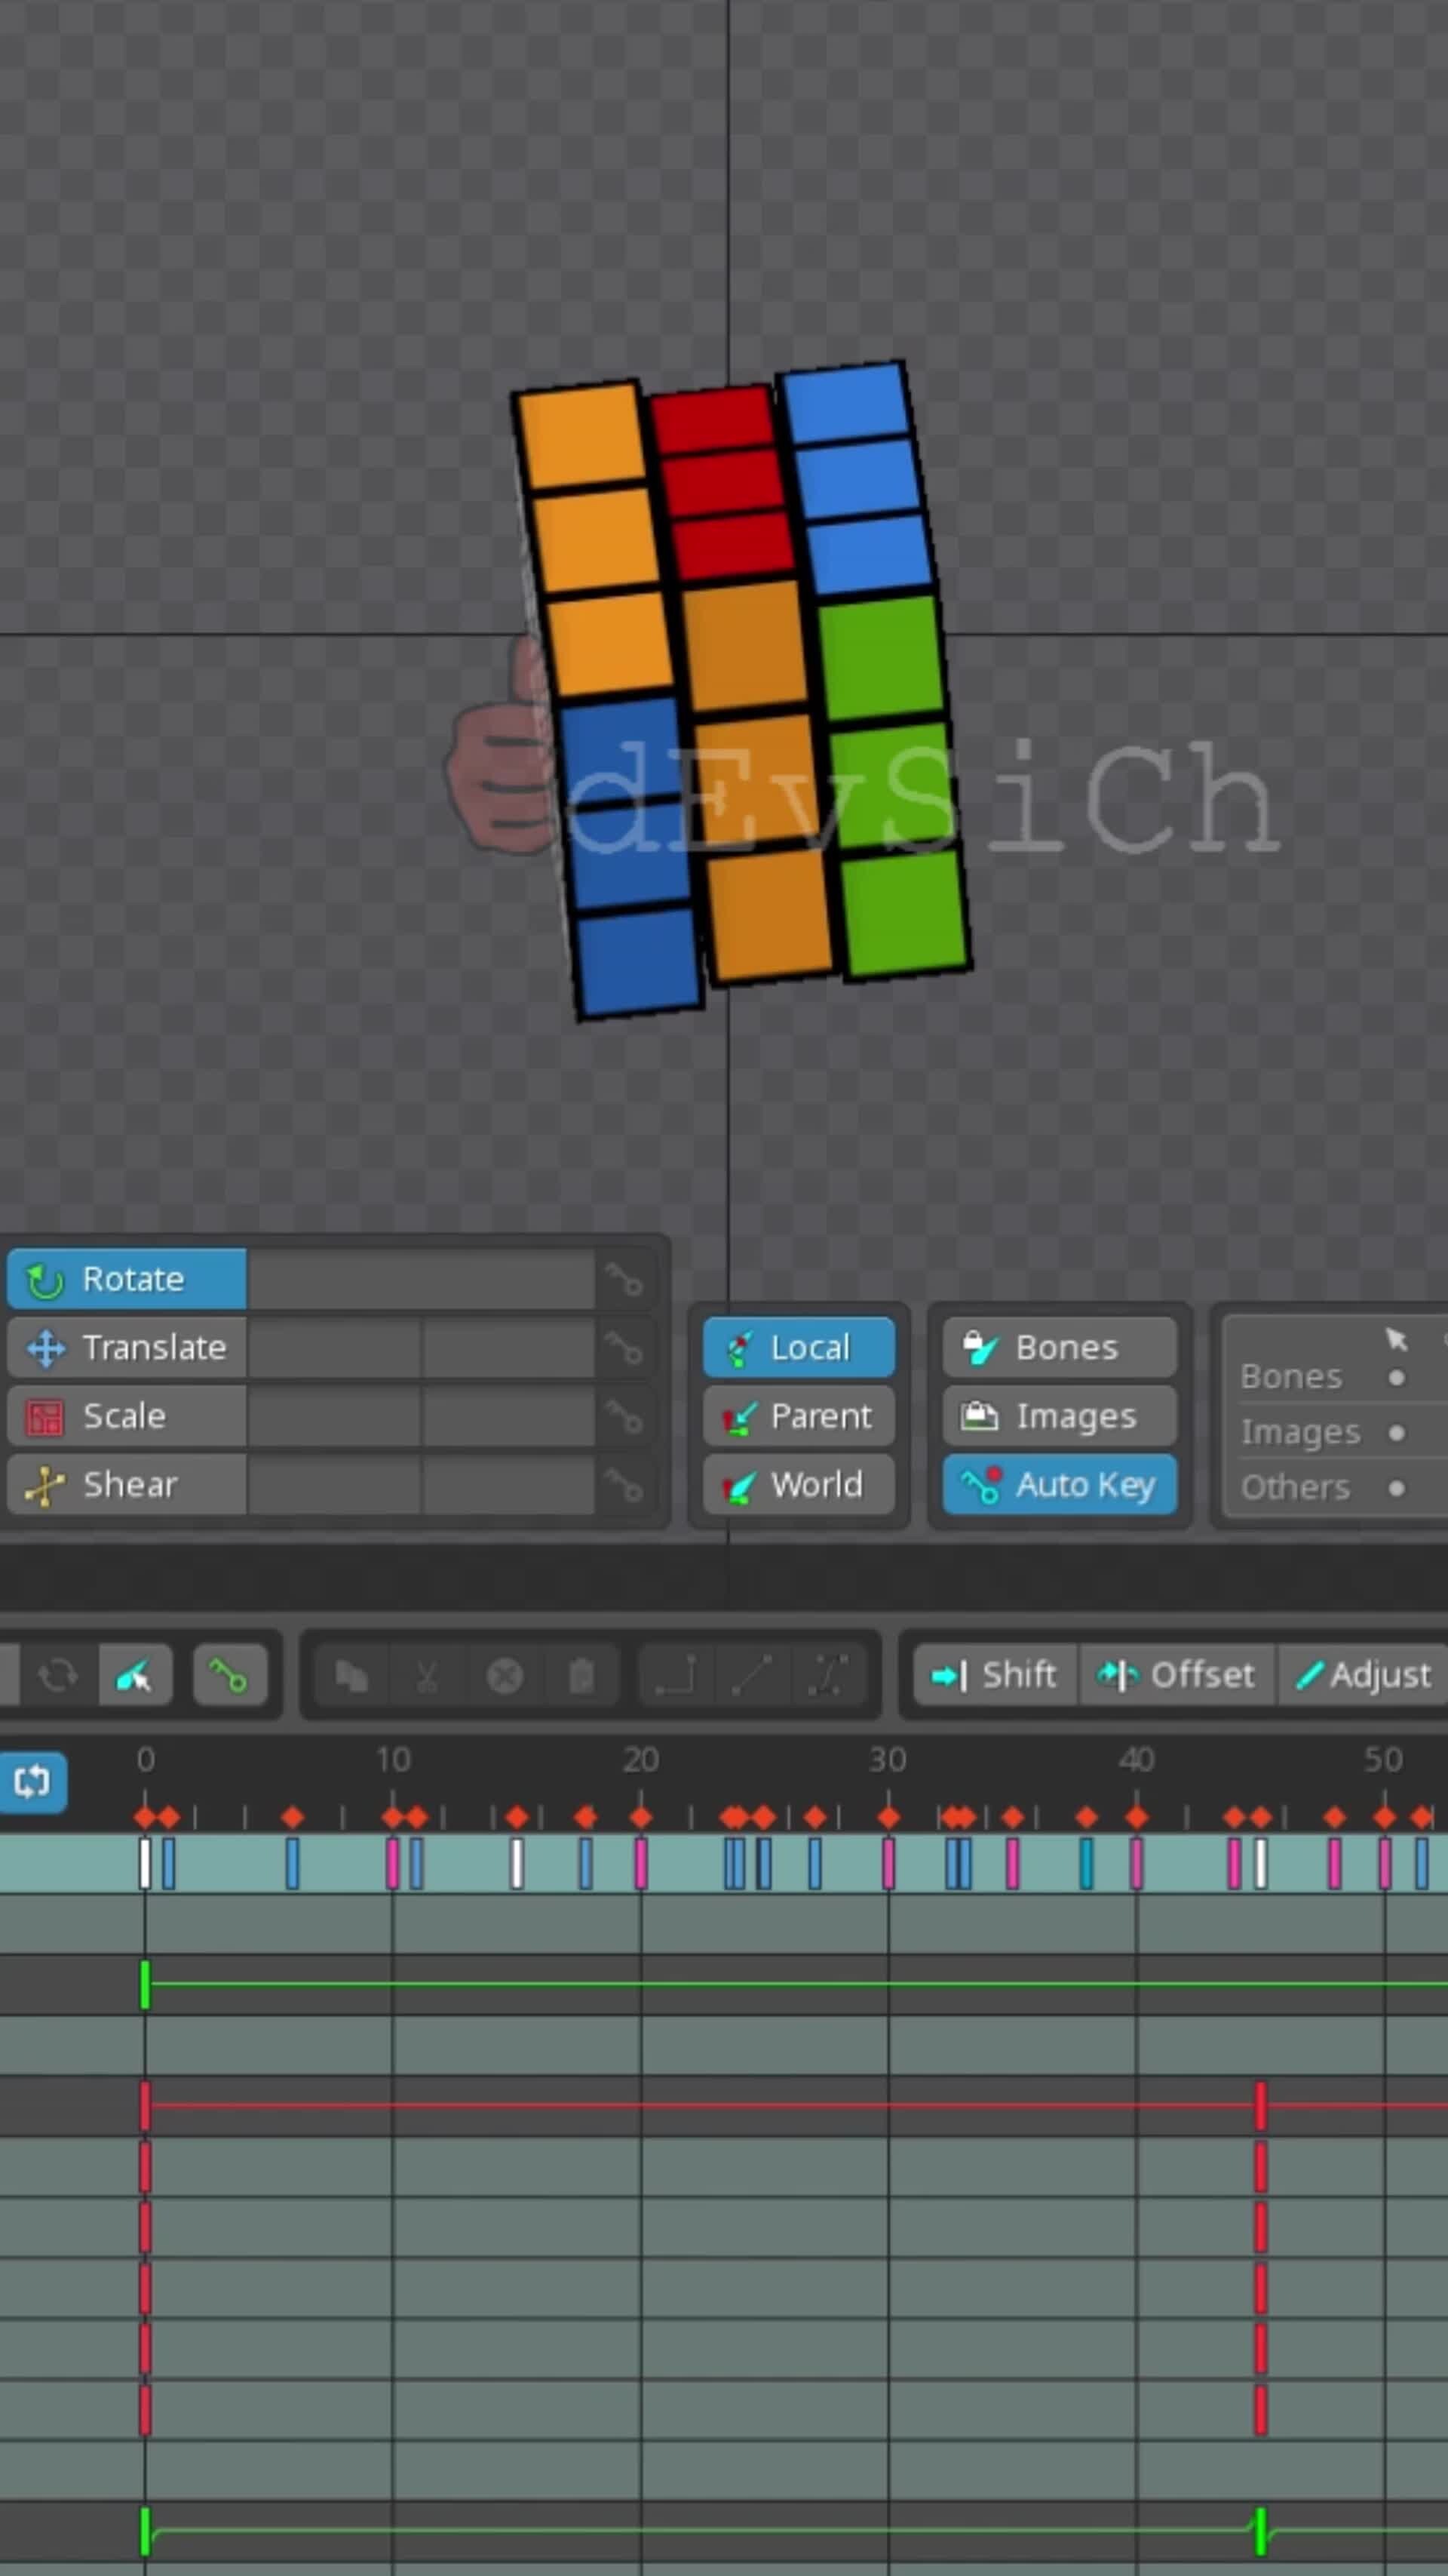Enable Bones selection
The image size is (1448, 2576).
coord(1058,1347)
